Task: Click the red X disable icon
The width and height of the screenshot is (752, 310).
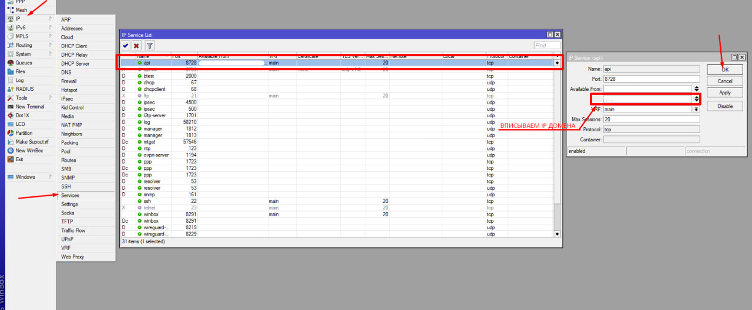Action: 136,46
